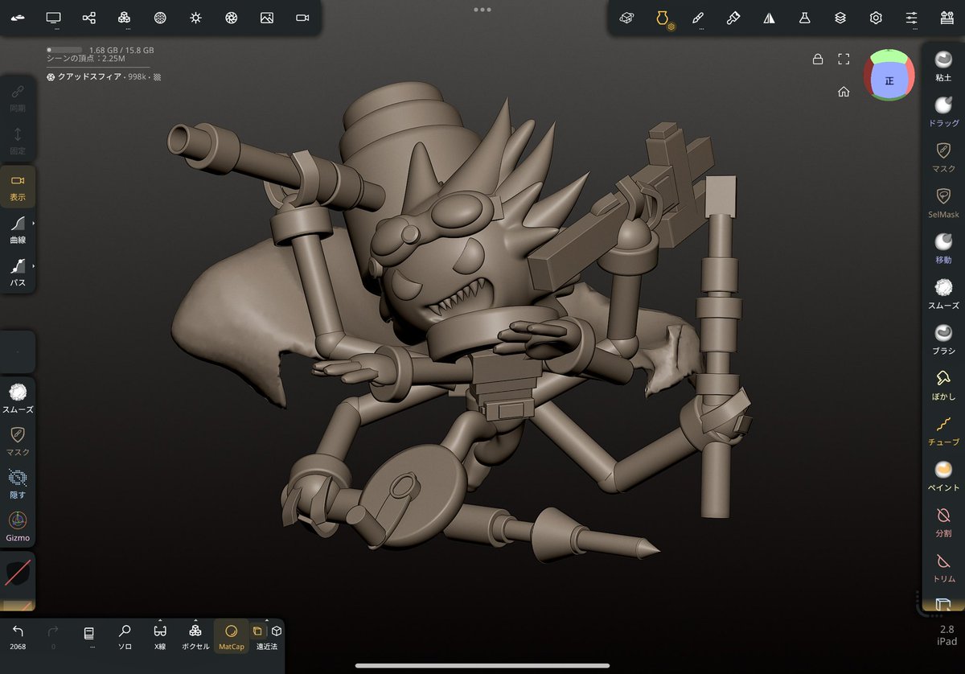Select the ドラッグ drag tool
Image resolution: width=965 pixels, height=674 pixels.
[944, 111]
